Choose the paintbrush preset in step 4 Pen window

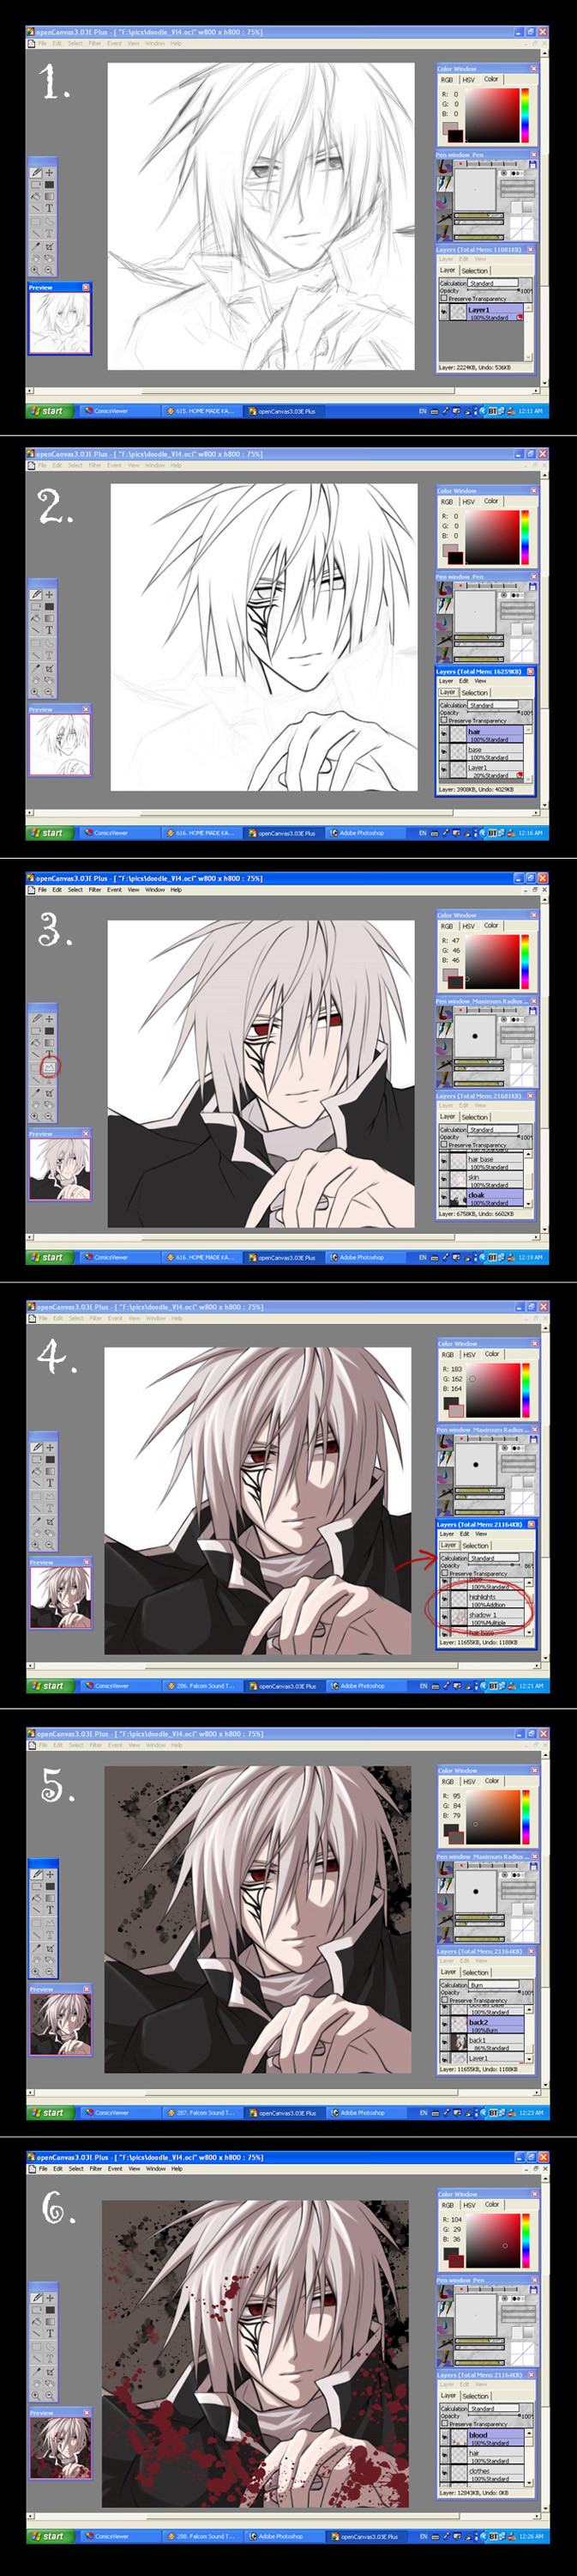pyautogui.click(x=446, y=1442)
